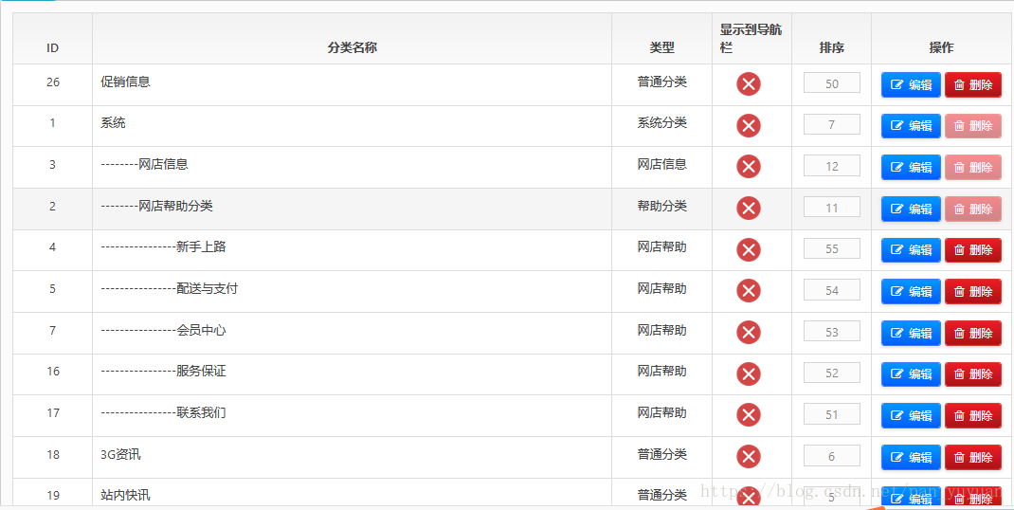Click ID cell 17
The height and width of the screenshot is (510, 1014).
tap(53, 413)
